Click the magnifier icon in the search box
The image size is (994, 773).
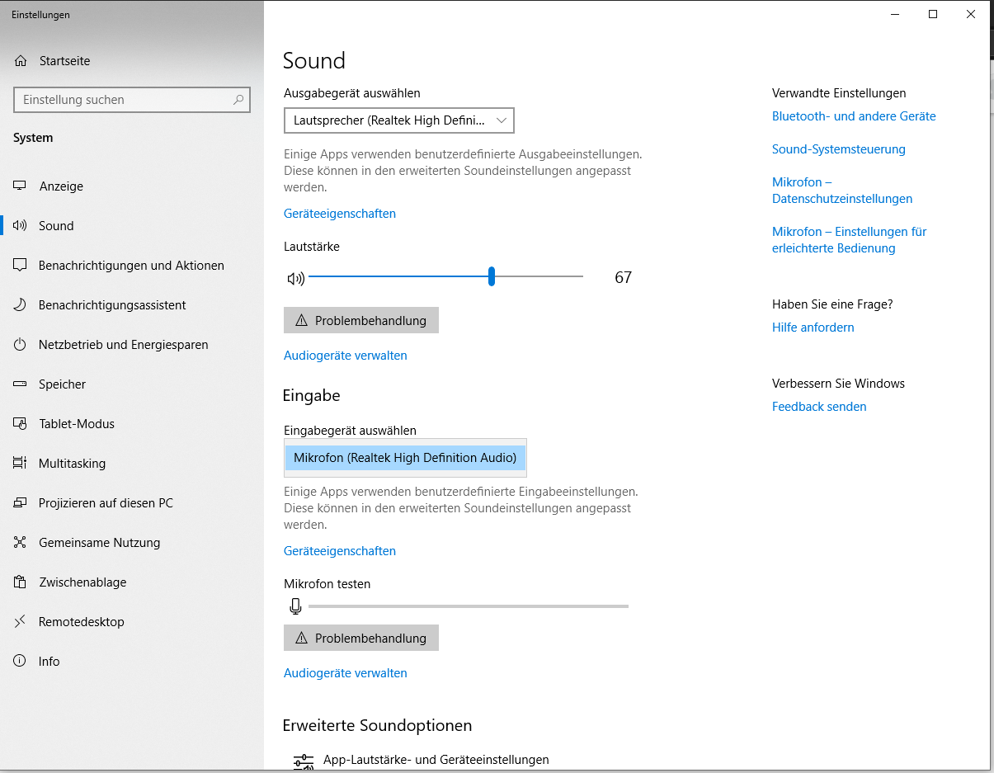(x=238, y=100)
